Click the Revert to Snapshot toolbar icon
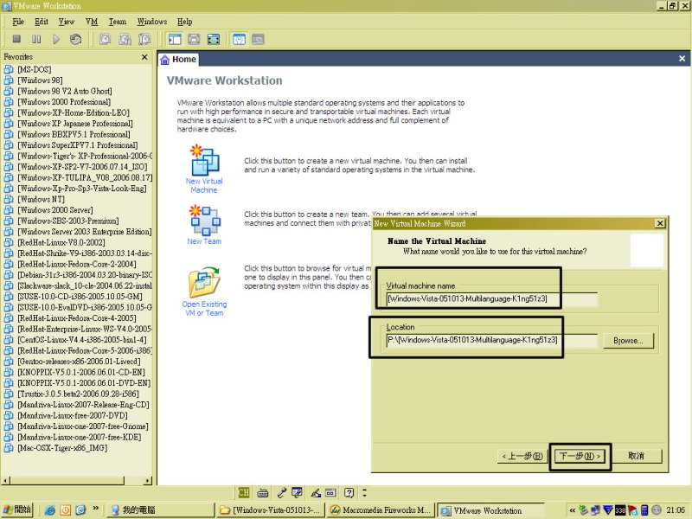Screen dimensions: 692x519 tap(125, 39)
